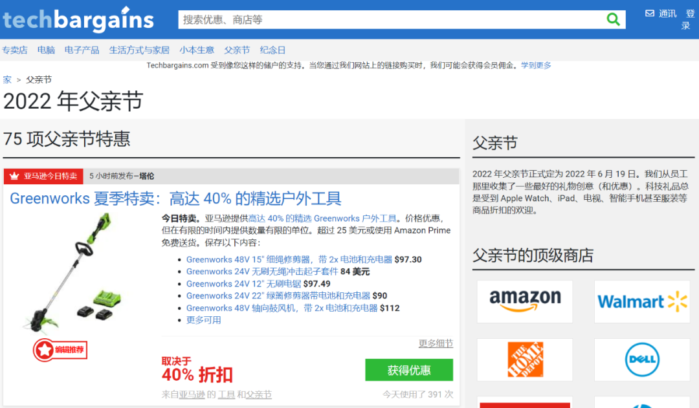Click the 编辑推荐 star badge
699x408 pixels.
click(x=60, y=349)
